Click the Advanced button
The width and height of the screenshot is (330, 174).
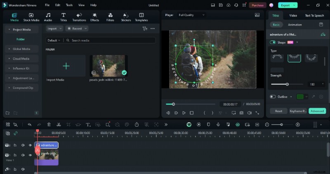coord(317,111)
